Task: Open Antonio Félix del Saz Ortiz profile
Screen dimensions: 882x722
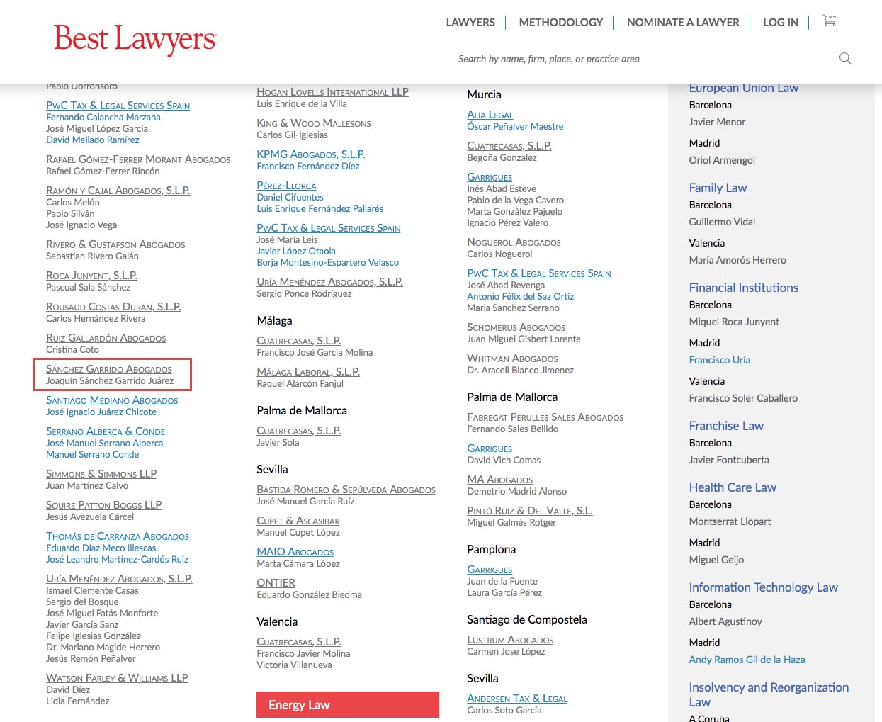Action: [520, 296]
